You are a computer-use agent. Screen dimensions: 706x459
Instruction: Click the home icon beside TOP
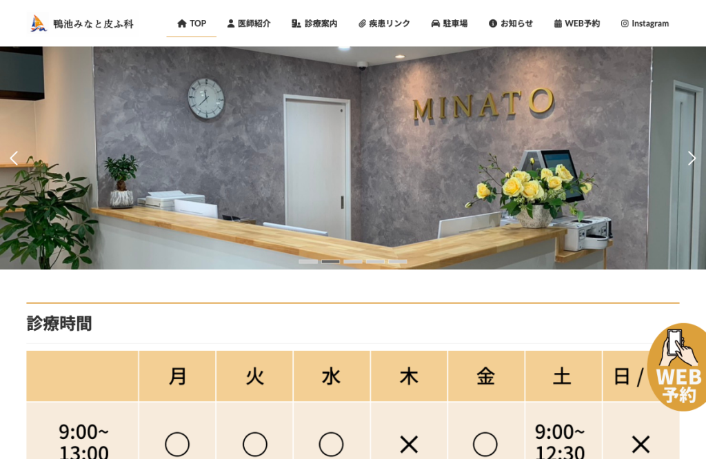coord(182,23)
